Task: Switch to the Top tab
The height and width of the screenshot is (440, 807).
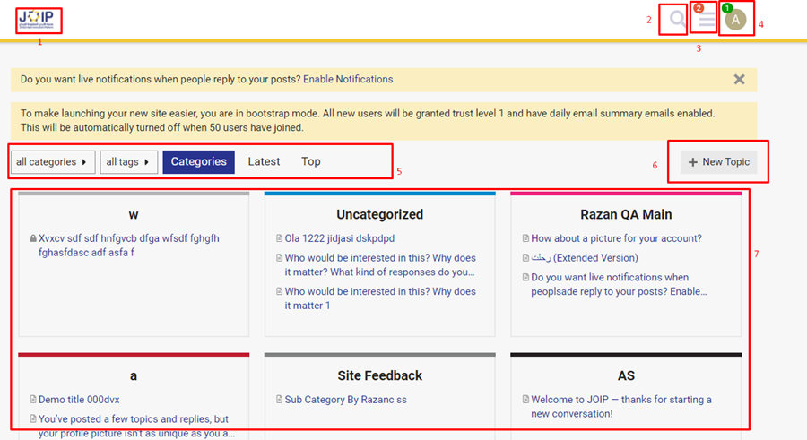Action: (x=310, y=162)
